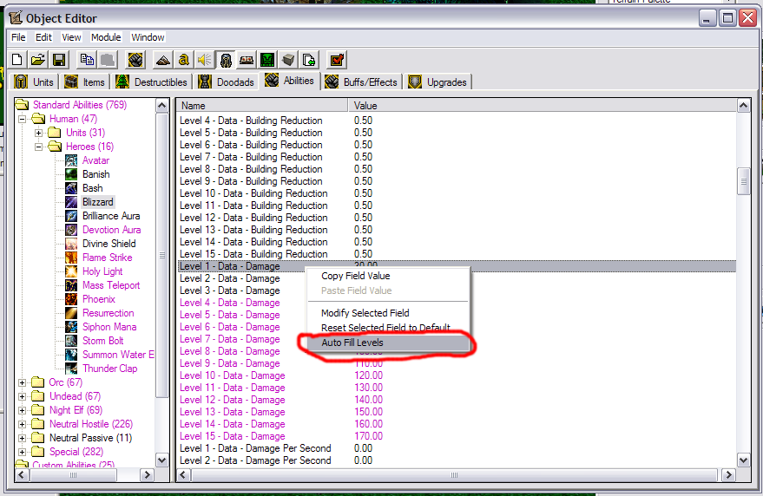This screenshot has height=496, width=763.
Task: Click the Open folder toolbar icon
Action: 38,60
